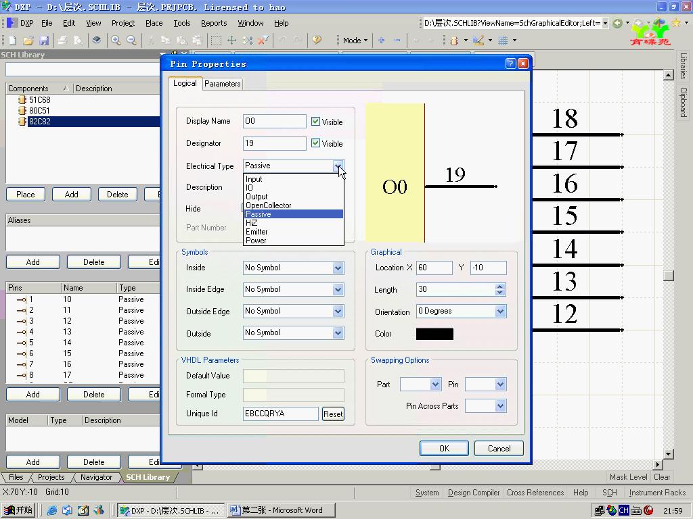Open the Tools menu
Viewport: 693px width, 519px height.
click(x=181, y=23)
